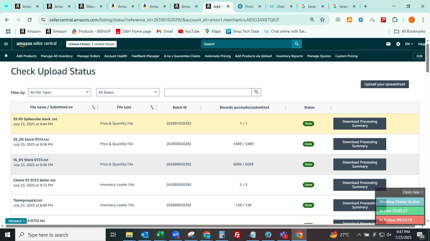Open the Automate Pricing link

tap(218, 56)
